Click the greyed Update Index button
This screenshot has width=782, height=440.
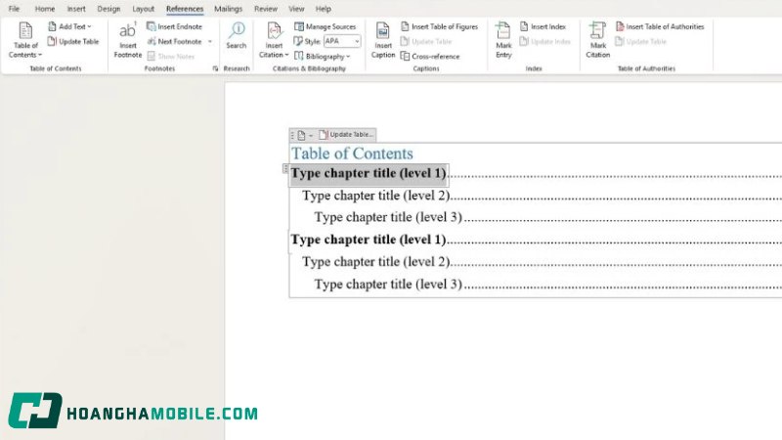point(545,41)
